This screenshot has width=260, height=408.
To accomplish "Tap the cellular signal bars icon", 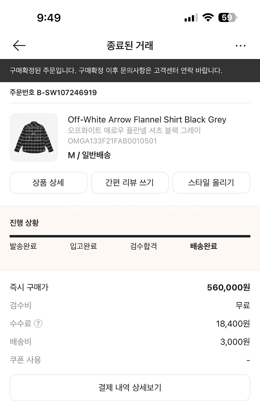I will click(191, 18).
